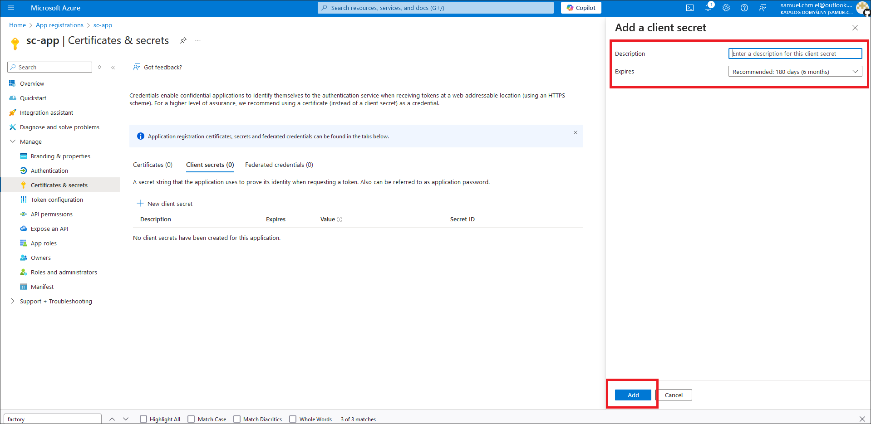Open the Azure portal hamburger menu
The height and width of the screenshot is (424, 871).
[11, 8]
